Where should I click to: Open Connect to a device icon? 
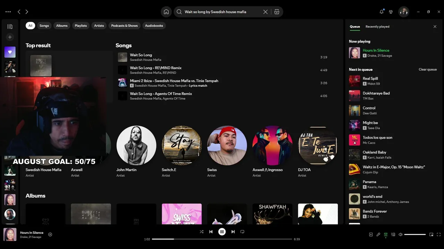(x=393, y=234)
